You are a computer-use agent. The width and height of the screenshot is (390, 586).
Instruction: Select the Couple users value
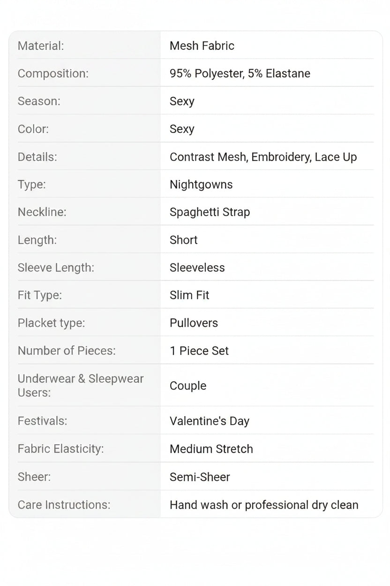188,386
